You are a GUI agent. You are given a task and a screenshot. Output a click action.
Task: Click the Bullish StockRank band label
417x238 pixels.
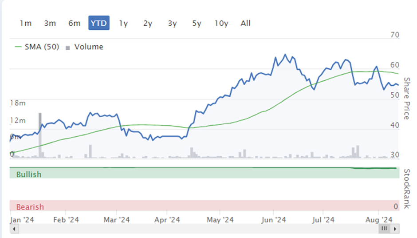pos(29,175)
